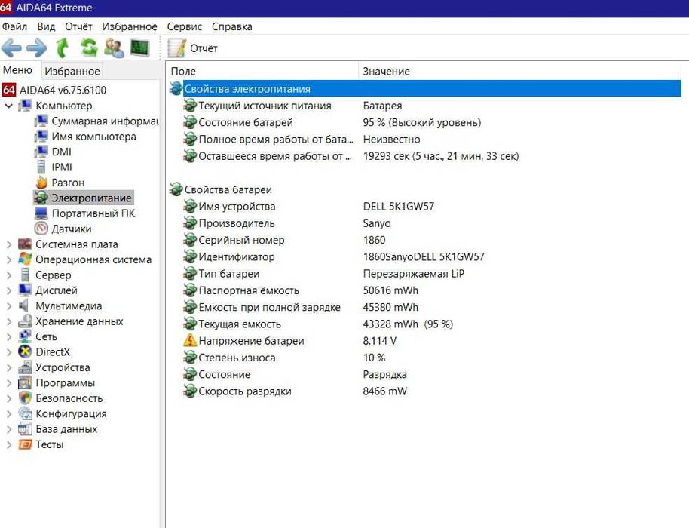Open the Портативный ПК laptop icon
The height and width of the screenshot is (528, 689).
point(41,213)
